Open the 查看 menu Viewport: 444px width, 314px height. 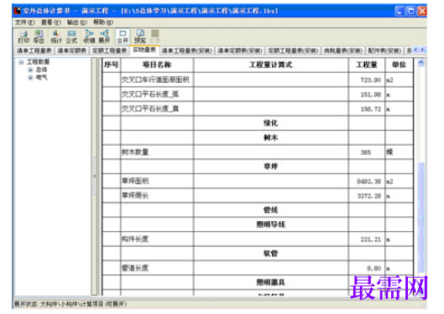(50, 23)
